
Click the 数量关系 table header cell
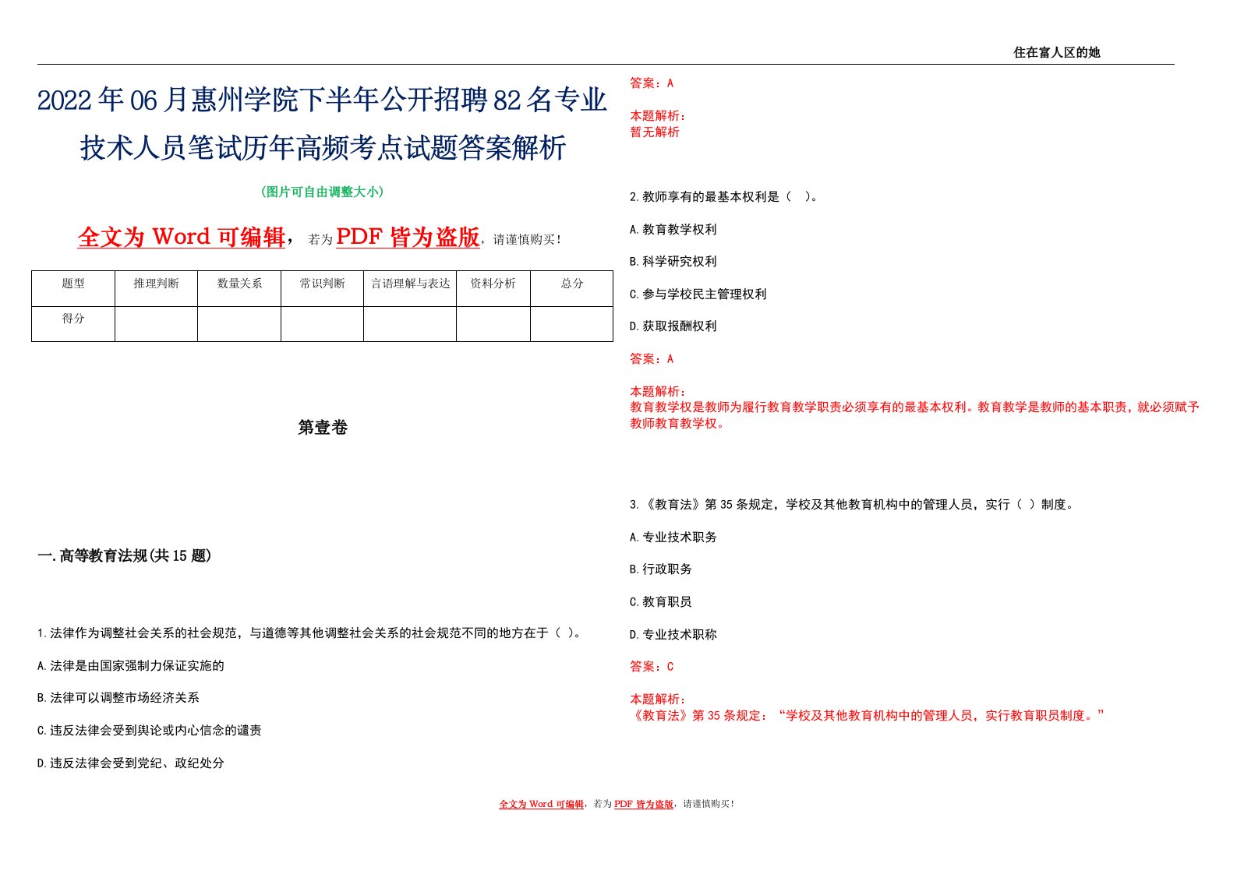[239, 288]
